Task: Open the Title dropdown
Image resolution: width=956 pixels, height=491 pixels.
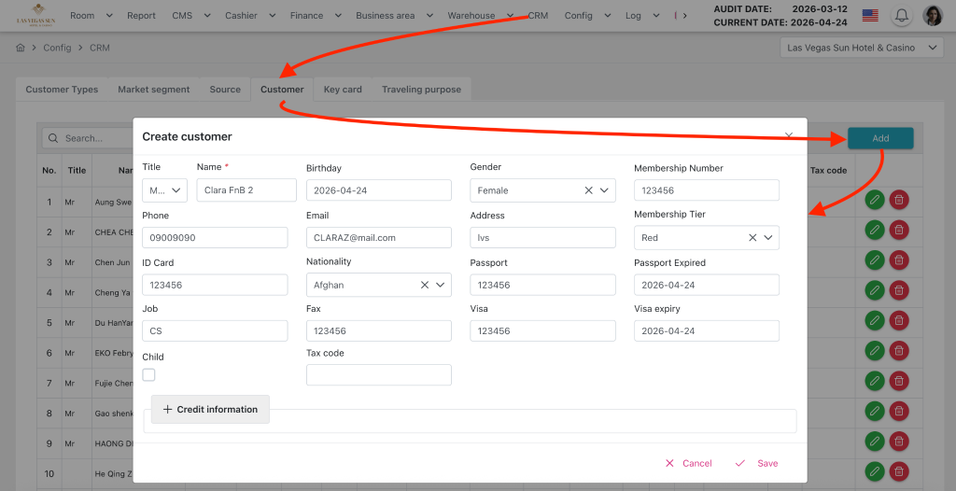Action: click(164, 190)
